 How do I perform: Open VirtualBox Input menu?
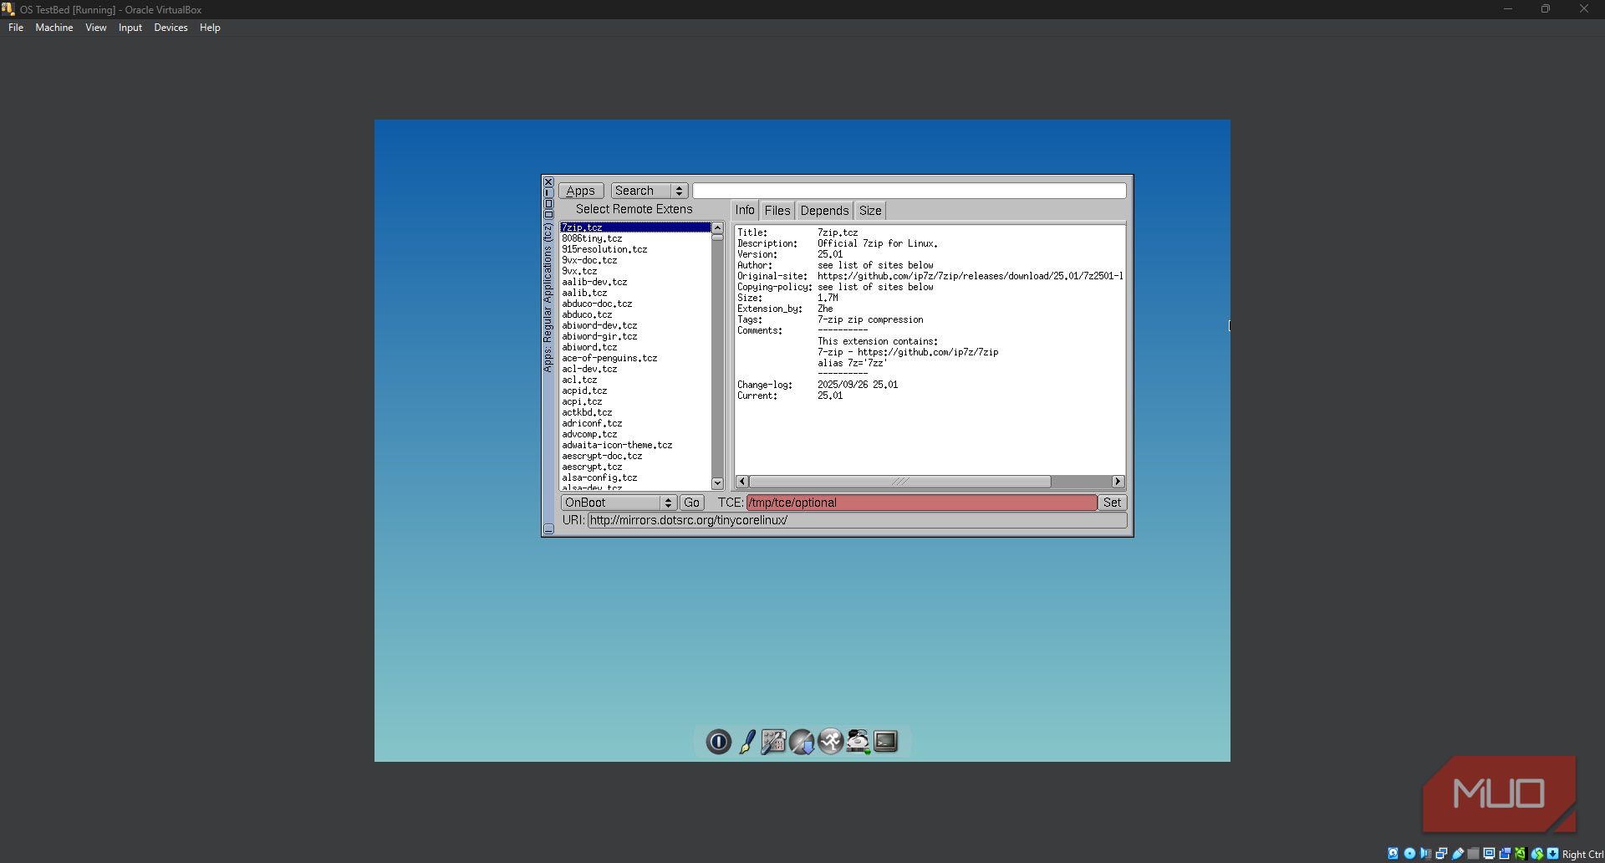tap(130, 28)
